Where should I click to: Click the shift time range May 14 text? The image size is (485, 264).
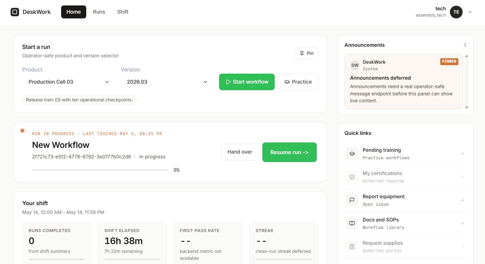(63, 212)
